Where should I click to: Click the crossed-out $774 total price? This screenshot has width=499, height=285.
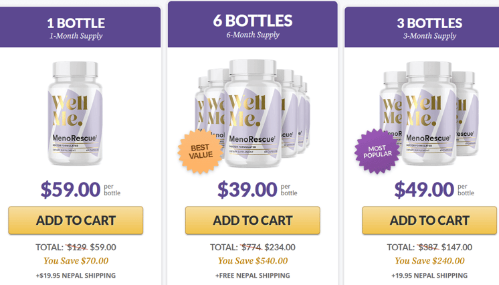251,247
